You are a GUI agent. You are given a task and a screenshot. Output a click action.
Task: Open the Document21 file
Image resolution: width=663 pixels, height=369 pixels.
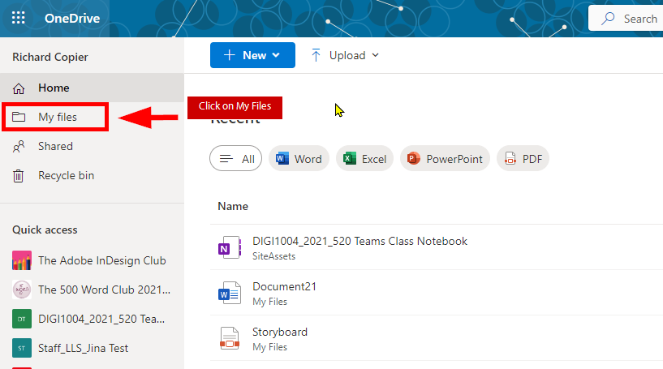tap(284, 286)
